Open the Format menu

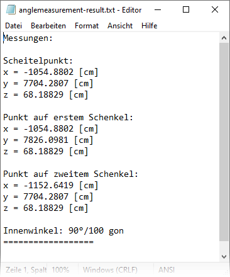point(87,26)
